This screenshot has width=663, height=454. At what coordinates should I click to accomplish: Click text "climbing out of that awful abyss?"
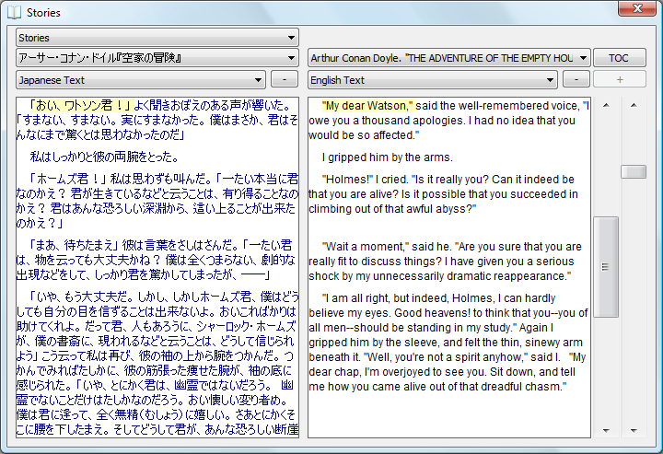pyautogui.click(x=392, y=209)
